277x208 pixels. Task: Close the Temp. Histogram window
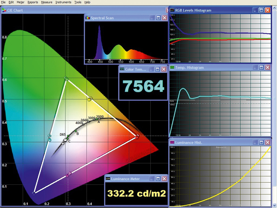[x=268, y=67]
